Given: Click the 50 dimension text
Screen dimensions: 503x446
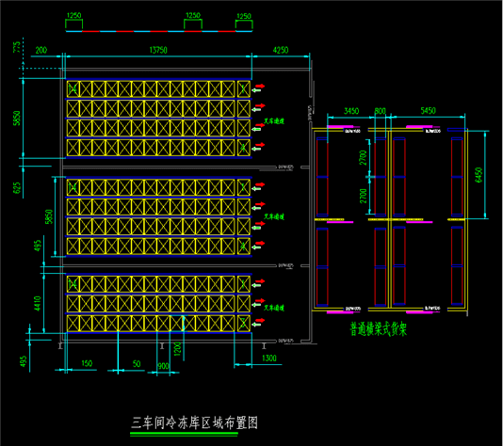Looking at the screenshot, I should point(137,363).
